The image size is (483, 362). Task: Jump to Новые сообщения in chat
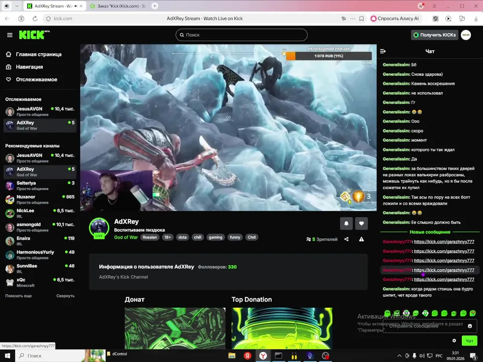click(430, 232)
